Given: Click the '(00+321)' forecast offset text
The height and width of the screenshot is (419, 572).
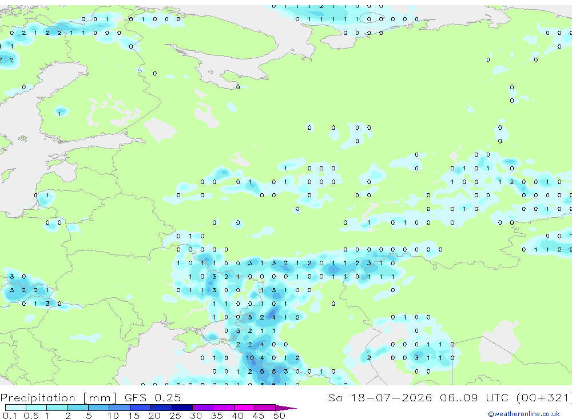Looking at the screenshot, I should pos(545,398).
